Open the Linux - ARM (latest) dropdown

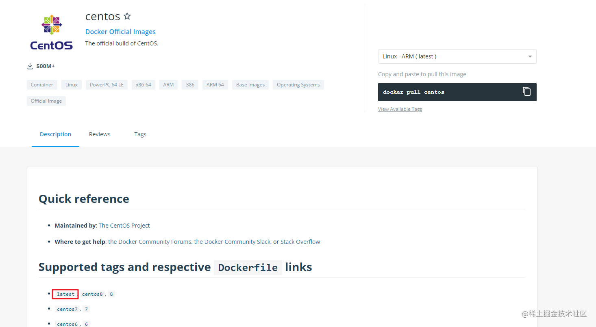click(x=457, y=56)
